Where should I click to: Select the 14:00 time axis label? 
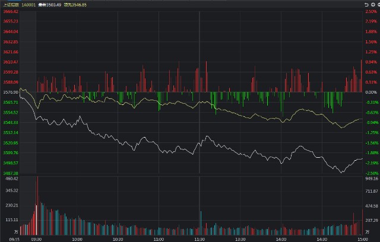coord(280,239)
